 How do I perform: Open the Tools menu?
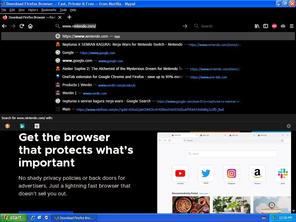[63, 10]
